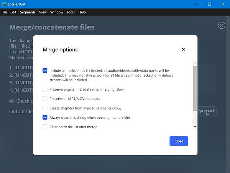The height and width of the screenshot is (173, 230).
Task: Close the LosslessCut application window
Action: 223,4
